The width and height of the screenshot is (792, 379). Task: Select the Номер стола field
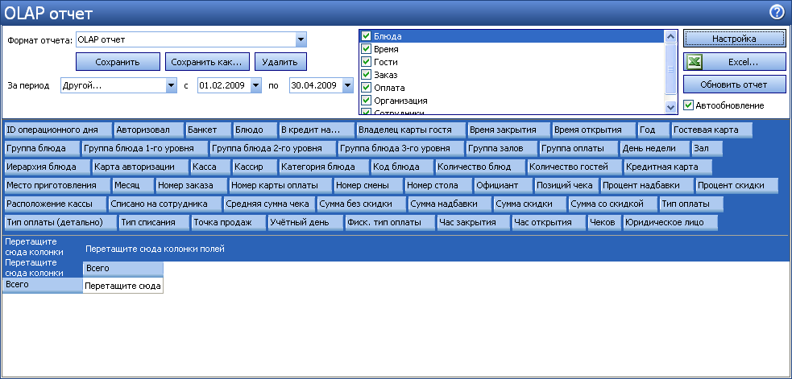(438, 185)
